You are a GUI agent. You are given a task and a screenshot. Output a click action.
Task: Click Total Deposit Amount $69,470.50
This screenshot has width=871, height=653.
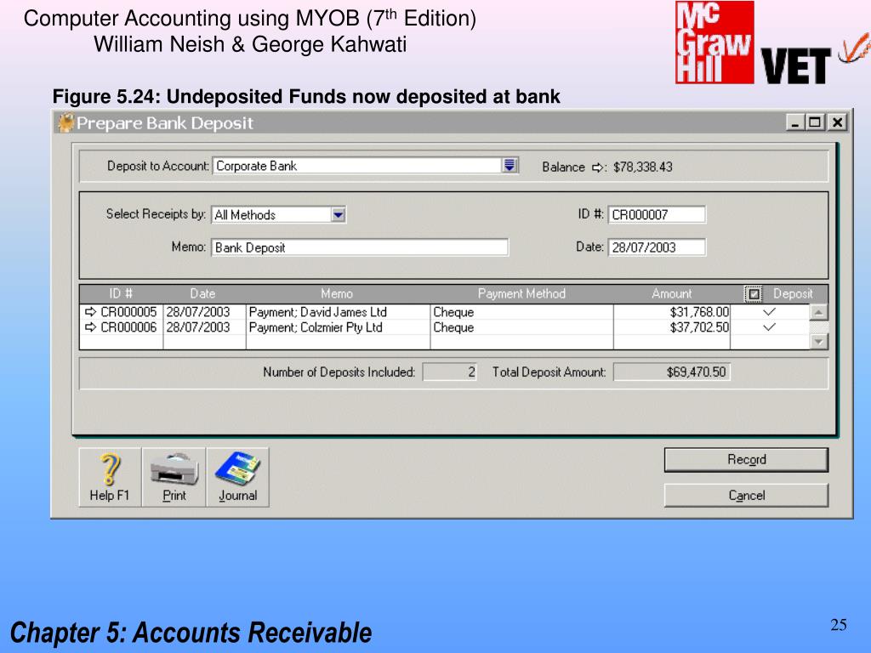click(x=672, y=372)
